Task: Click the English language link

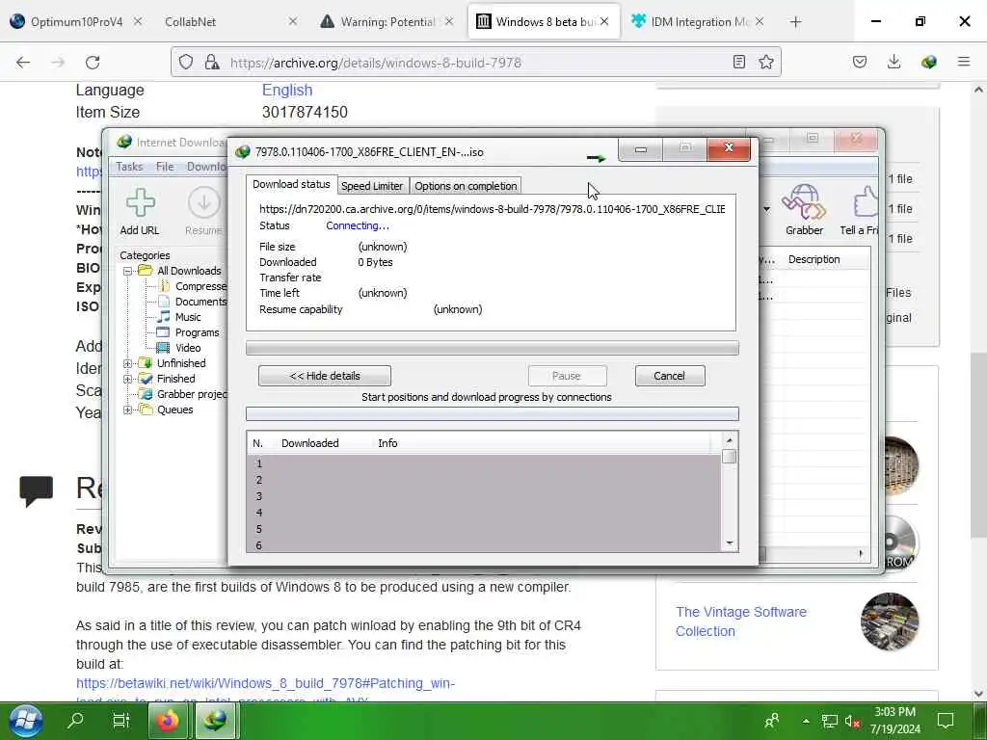Action: point(287,90)
